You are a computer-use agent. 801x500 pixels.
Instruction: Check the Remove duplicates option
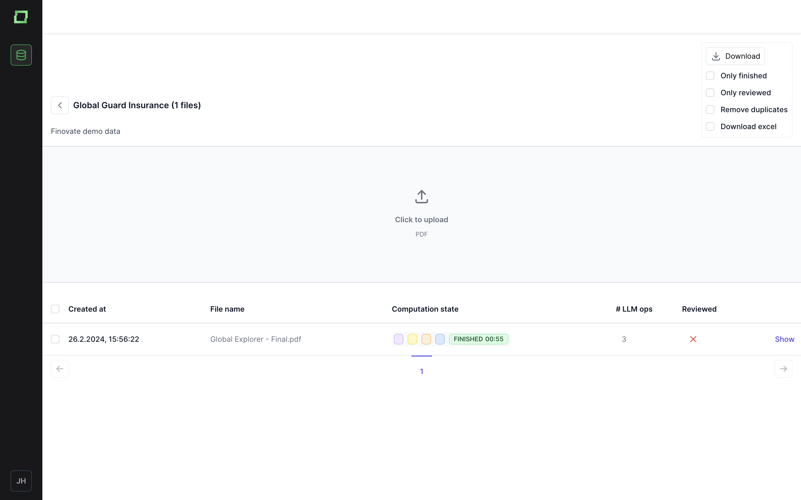pyautogui.click(x=710, y=110)
